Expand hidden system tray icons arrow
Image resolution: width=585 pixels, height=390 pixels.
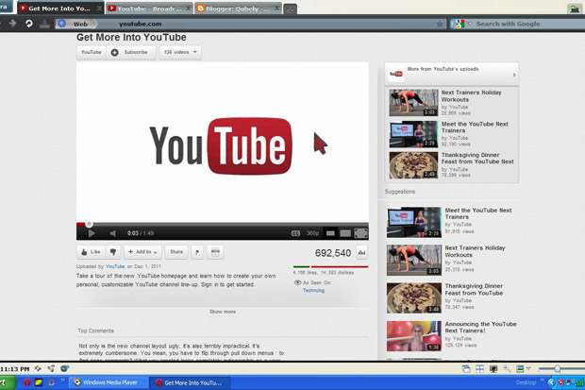(551, 382)
